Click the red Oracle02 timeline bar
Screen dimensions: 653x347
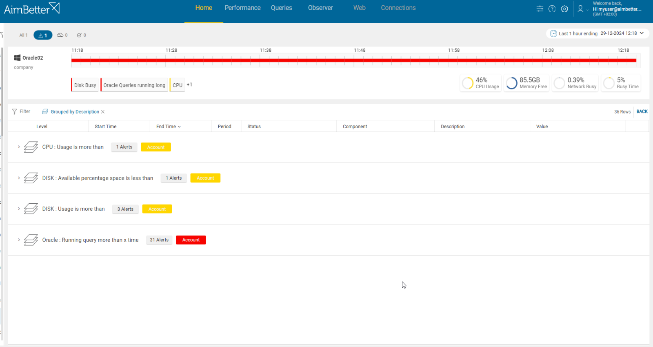tap(354, 60)
